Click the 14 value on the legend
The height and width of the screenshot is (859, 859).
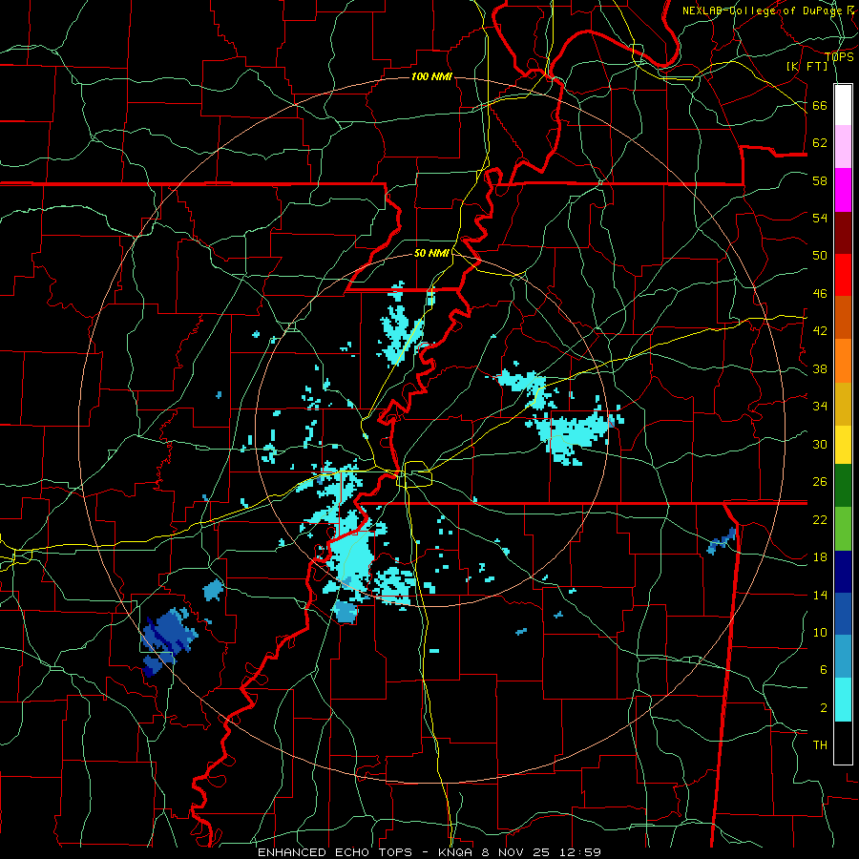[x=820, y=595]
